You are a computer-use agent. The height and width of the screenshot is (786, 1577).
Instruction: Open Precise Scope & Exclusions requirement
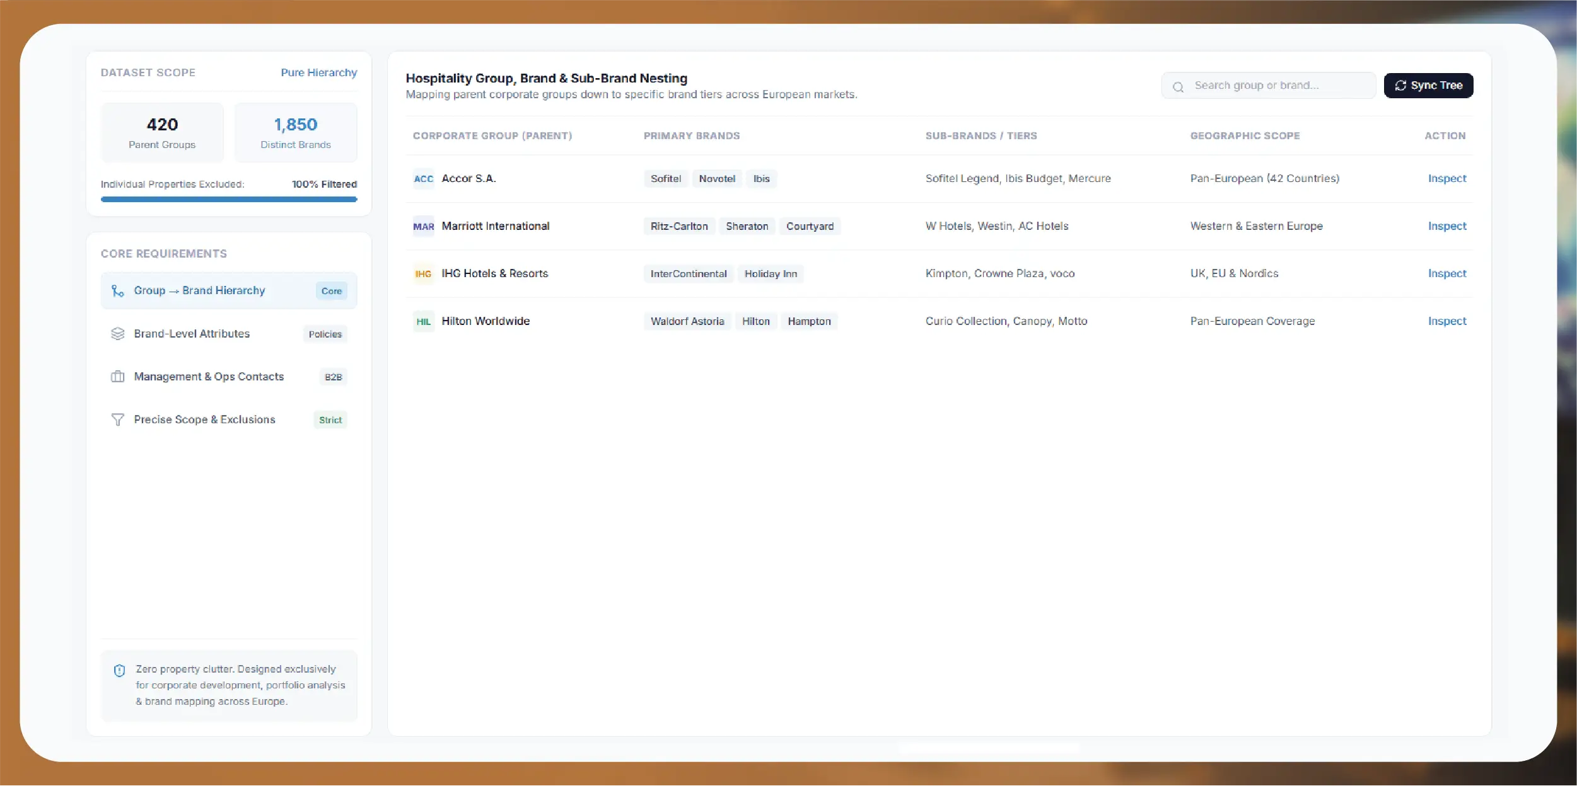(229, 419)
